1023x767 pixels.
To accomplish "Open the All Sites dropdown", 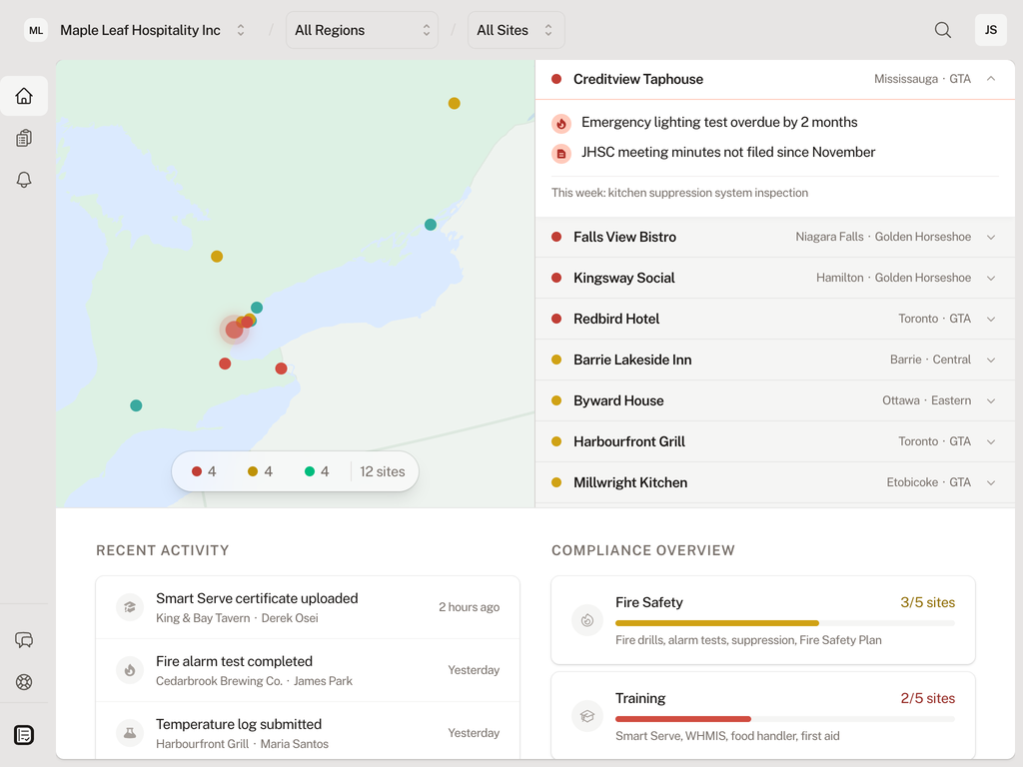I will (x=515, y=30).
